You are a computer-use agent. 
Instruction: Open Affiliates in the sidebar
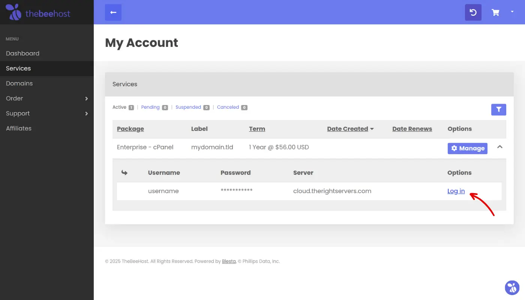[19, 129]
